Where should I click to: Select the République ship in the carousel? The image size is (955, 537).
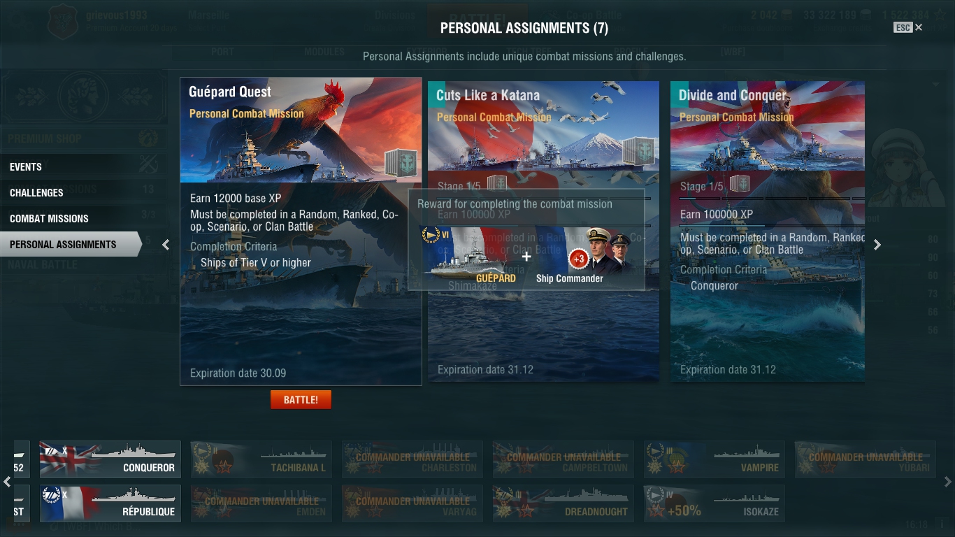(110, 503)
